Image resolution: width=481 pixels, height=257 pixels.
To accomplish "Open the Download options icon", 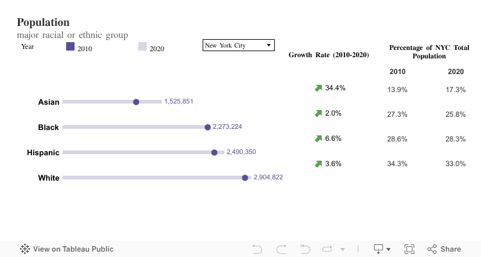I will [x=379, y=249].
